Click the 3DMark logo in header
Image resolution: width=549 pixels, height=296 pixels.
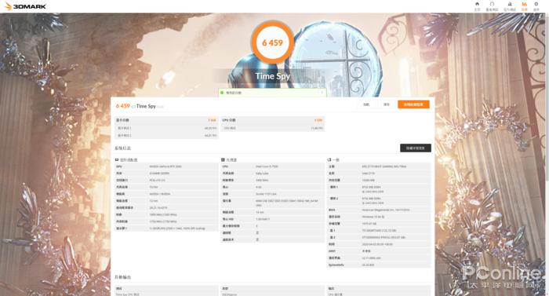[x=25, y=6]
